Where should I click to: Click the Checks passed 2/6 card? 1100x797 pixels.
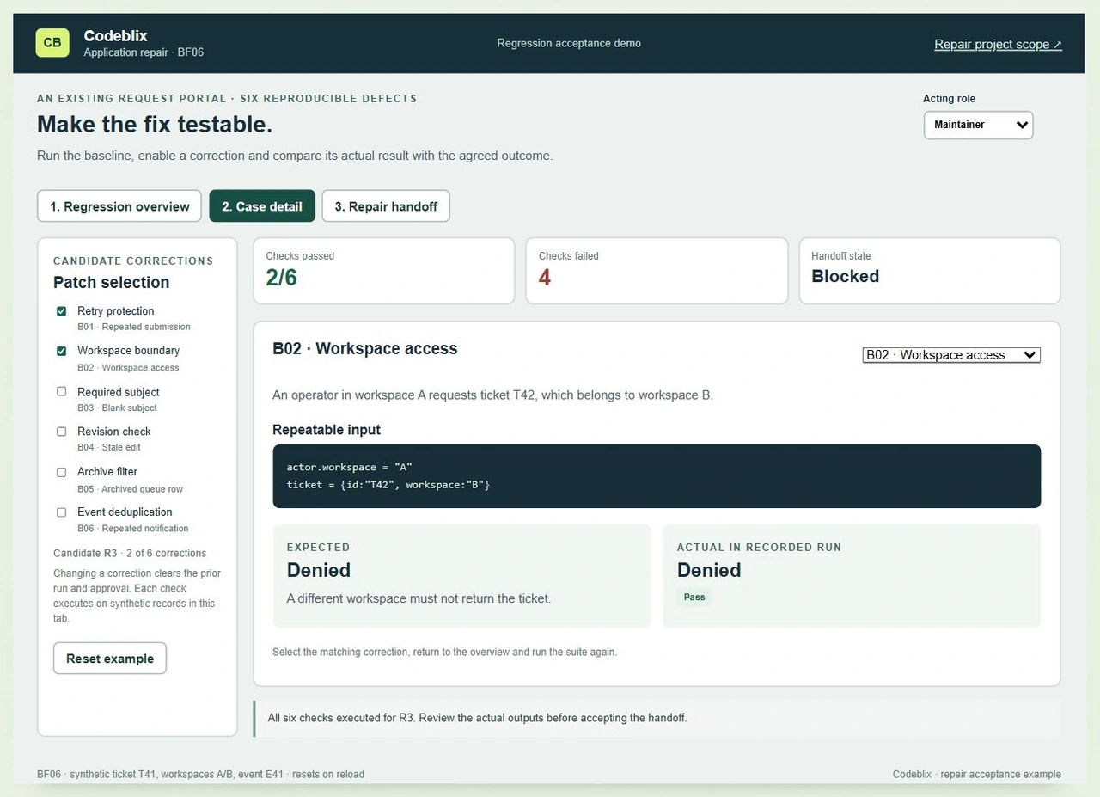click(x=384, y=271)
